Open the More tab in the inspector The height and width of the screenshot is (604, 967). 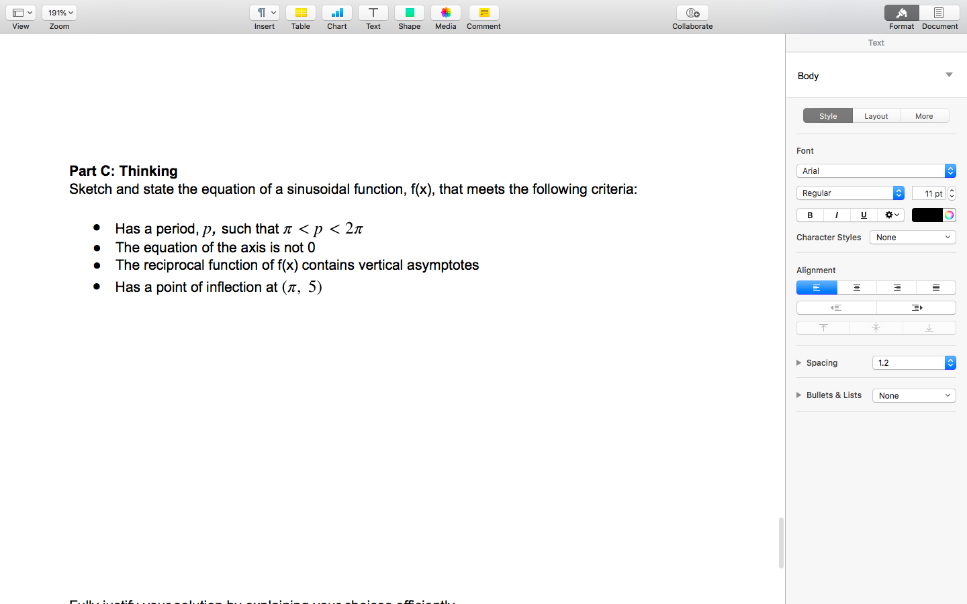point(924,115)
